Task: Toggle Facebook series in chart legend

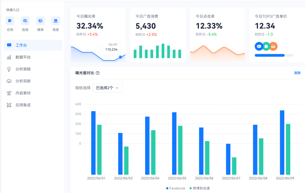Action: (176, 188)
